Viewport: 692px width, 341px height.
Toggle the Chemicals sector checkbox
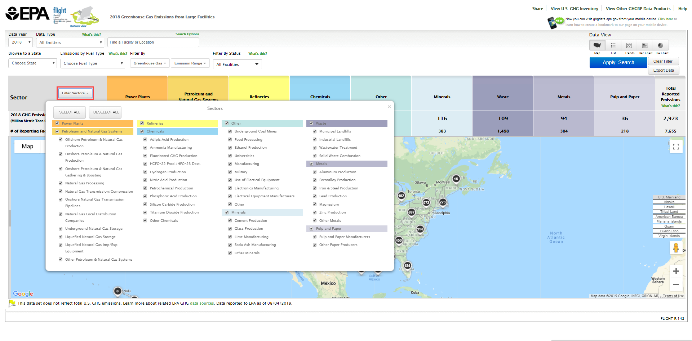[x=142, y=131]
